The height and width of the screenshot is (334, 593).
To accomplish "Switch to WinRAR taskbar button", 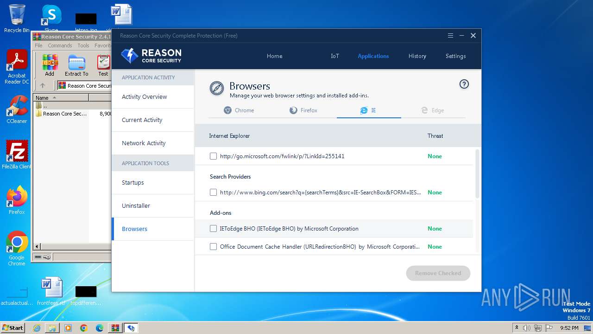I will coord(115,328).
